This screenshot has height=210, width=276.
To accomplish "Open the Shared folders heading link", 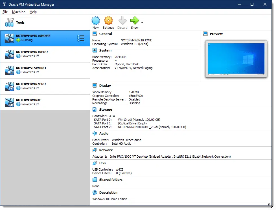I will pyautogui.click(x=111, y=179).
